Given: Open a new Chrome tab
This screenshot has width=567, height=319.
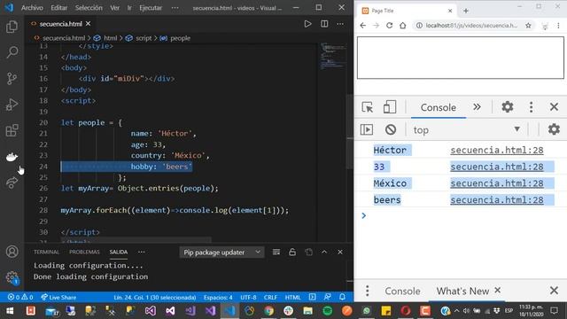Looking at the screenshot, I should pyautogui.click(x=466, y=11).
